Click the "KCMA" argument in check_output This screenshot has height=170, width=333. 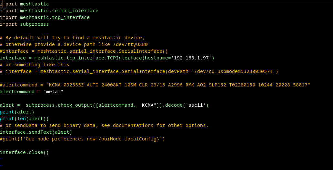tap(147, 105)
